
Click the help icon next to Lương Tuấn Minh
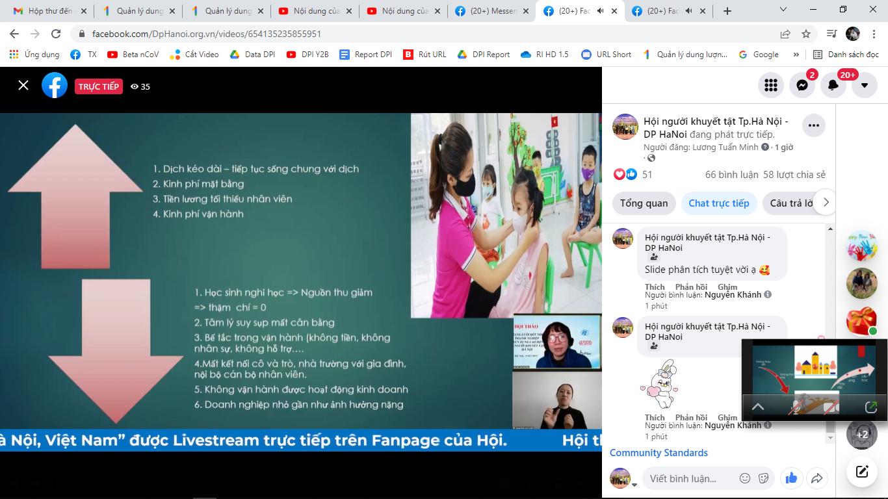(765, 147)
